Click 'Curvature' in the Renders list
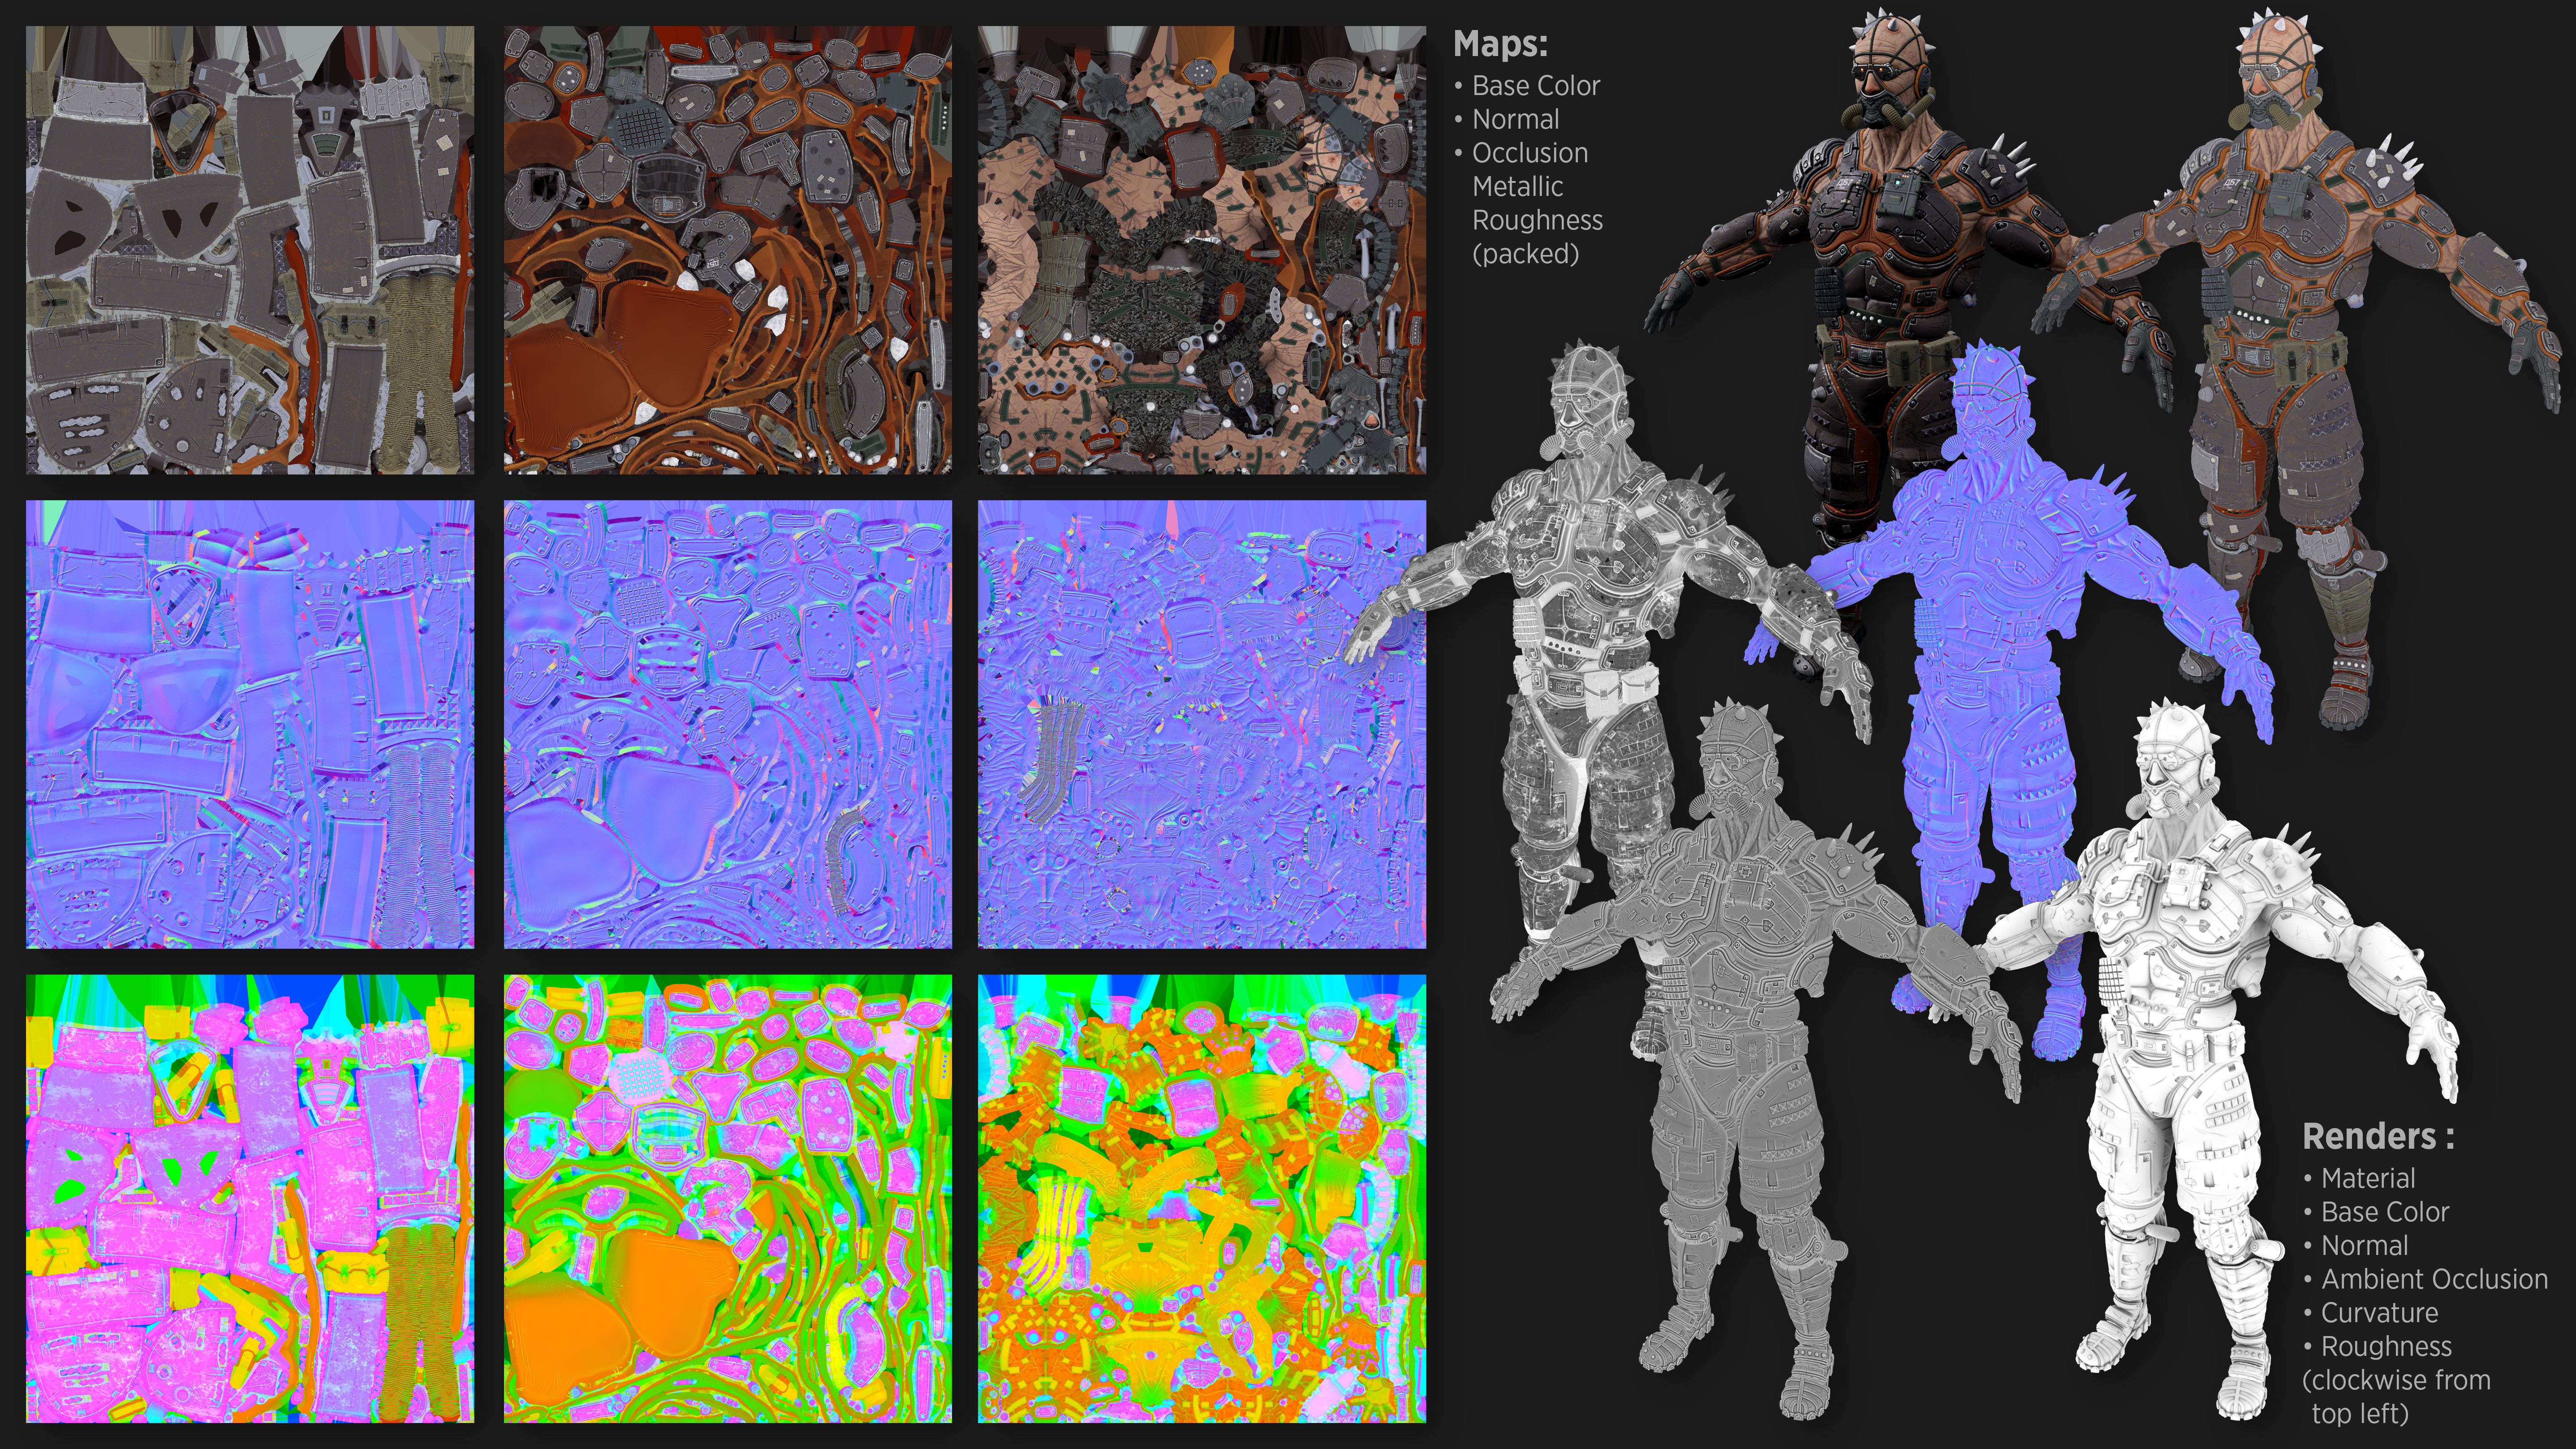The height and width of the screenshot is (1449, 2576). pos(2379,1313)
